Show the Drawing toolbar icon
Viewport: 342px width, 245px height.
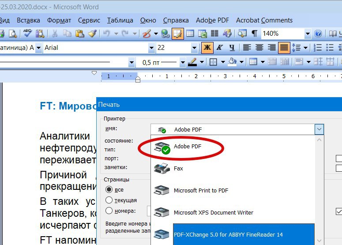coord(227,34)
